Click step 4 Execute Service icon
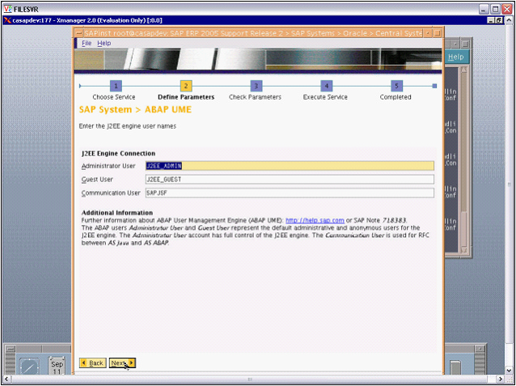 click(326, 86)
